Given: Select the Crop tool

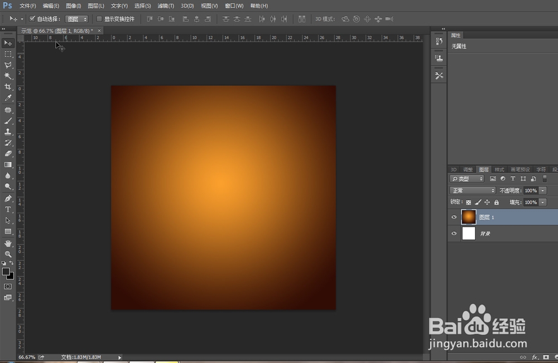Looking at the screenshot, I should [x=8, y=87].
